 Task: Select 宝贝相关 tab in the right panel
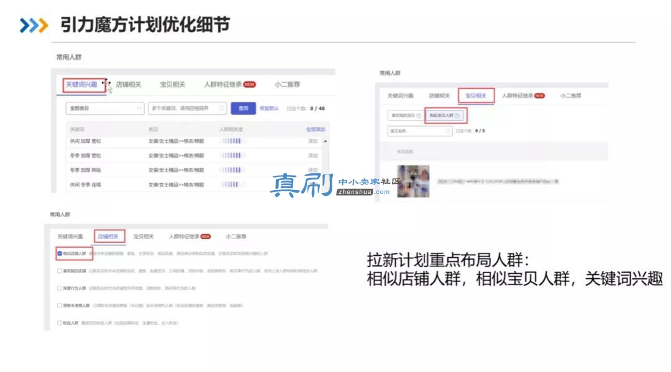[x=476, y=96]
